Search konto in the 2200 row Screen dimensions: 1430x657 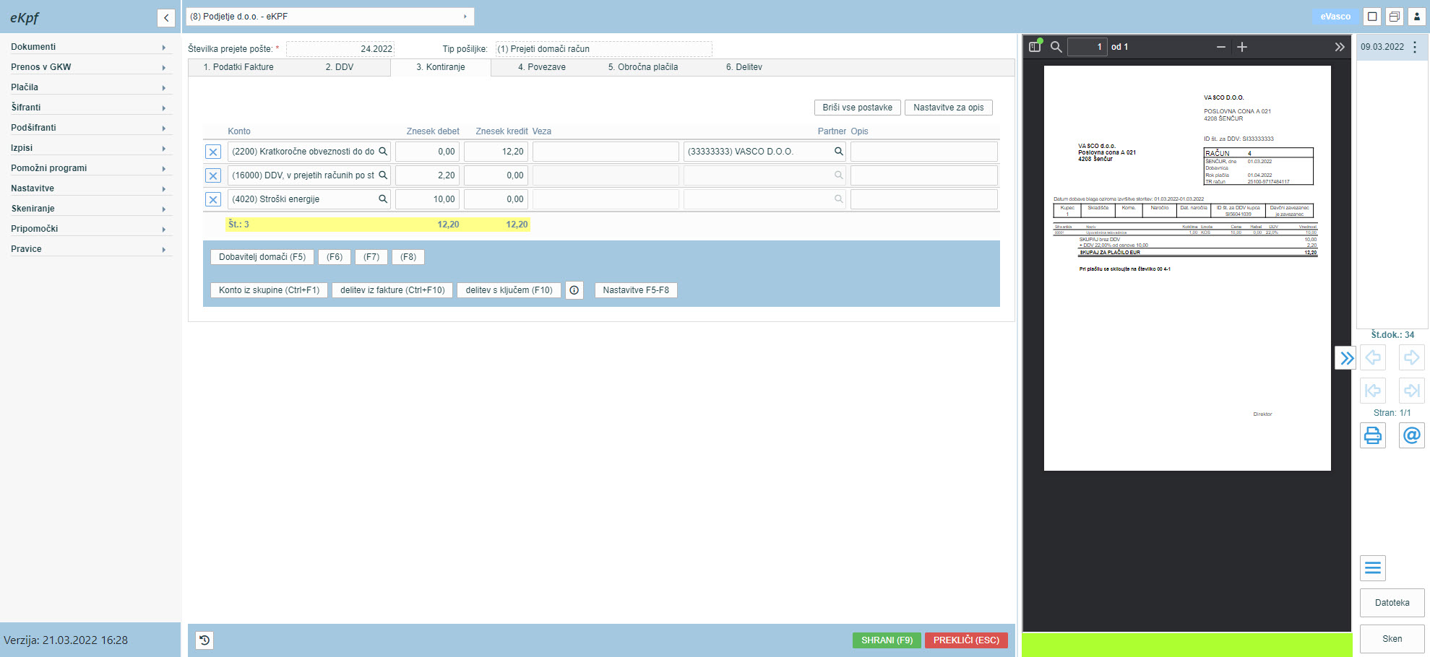[383, 152]
